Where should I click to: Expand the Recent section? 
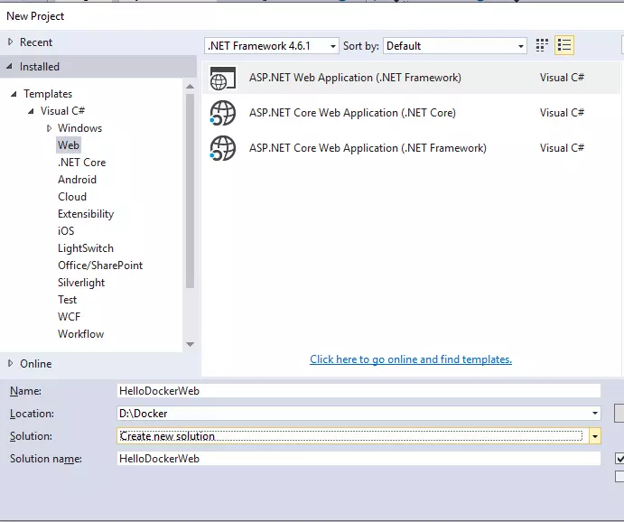click(x=10, y=42)
